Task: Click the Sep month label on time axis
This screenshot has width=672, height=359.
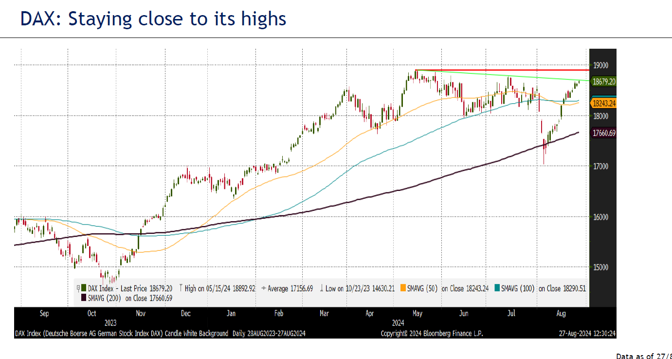Action: [x=44, y=314]
